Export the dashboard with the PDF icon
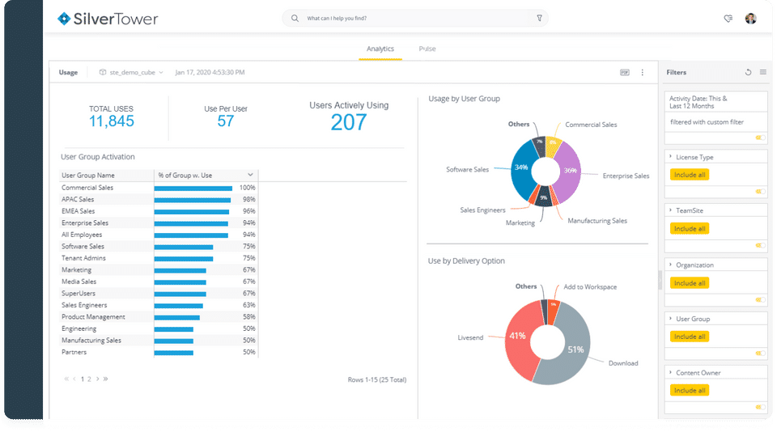The image size is (777, 432). [x=624, y=72]
